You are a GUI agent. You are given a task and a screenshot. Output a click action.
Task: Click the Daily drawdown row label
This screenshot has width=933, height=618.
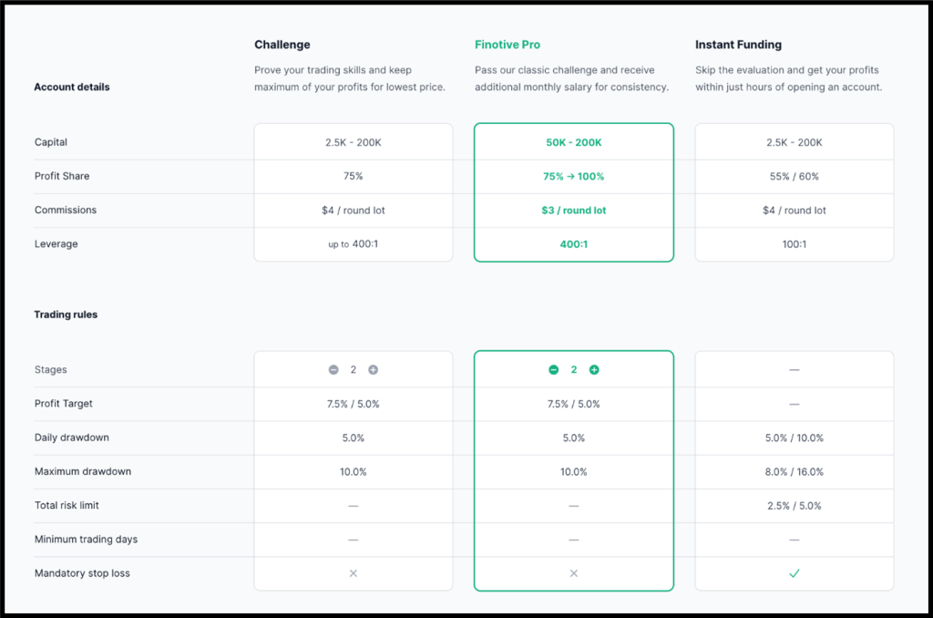tap(72, 438)
